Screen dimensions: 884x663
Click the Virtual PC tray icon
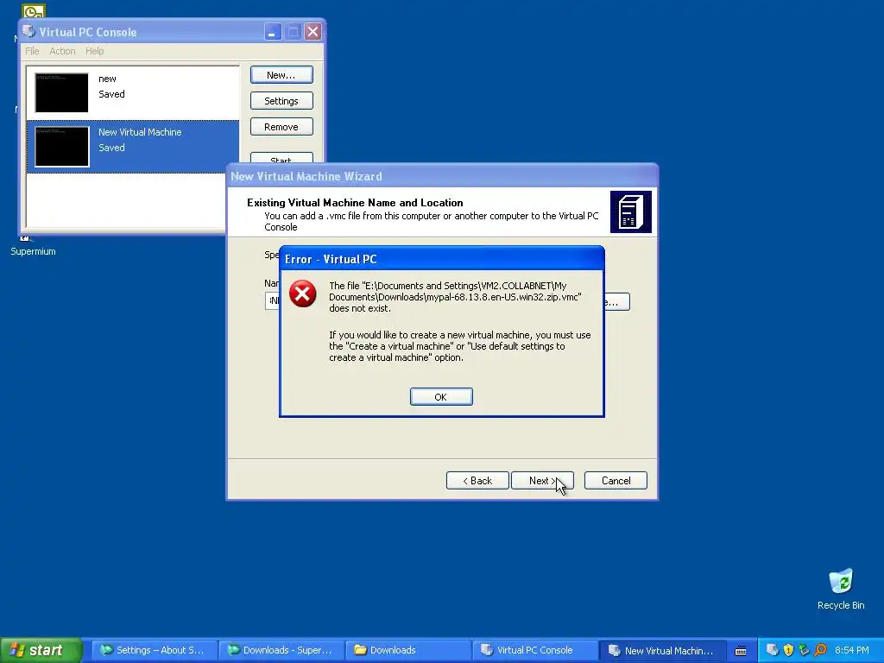(x=773, y=650)
